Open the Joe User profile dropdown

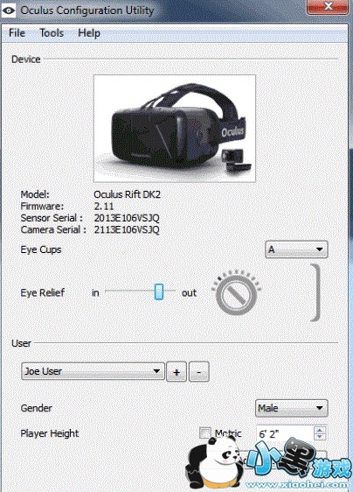tap(93, 371)
